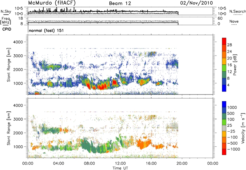Click the 02/Nov/2010 date label
Screen dimensions: 246x170
tap(196, 3)
